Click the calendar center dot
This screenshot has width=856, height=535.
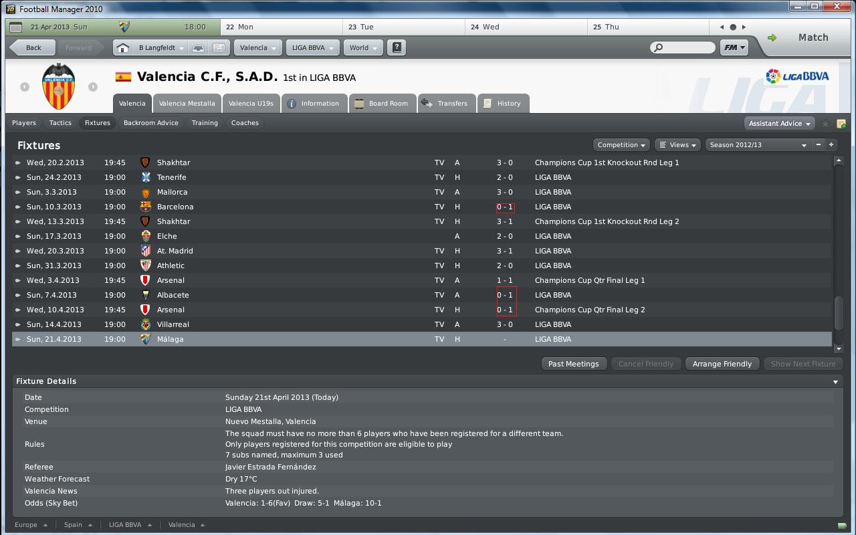[x=733, y=27]
